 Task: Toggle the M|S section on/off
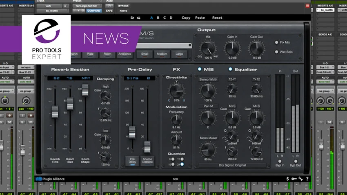(200, 69)
